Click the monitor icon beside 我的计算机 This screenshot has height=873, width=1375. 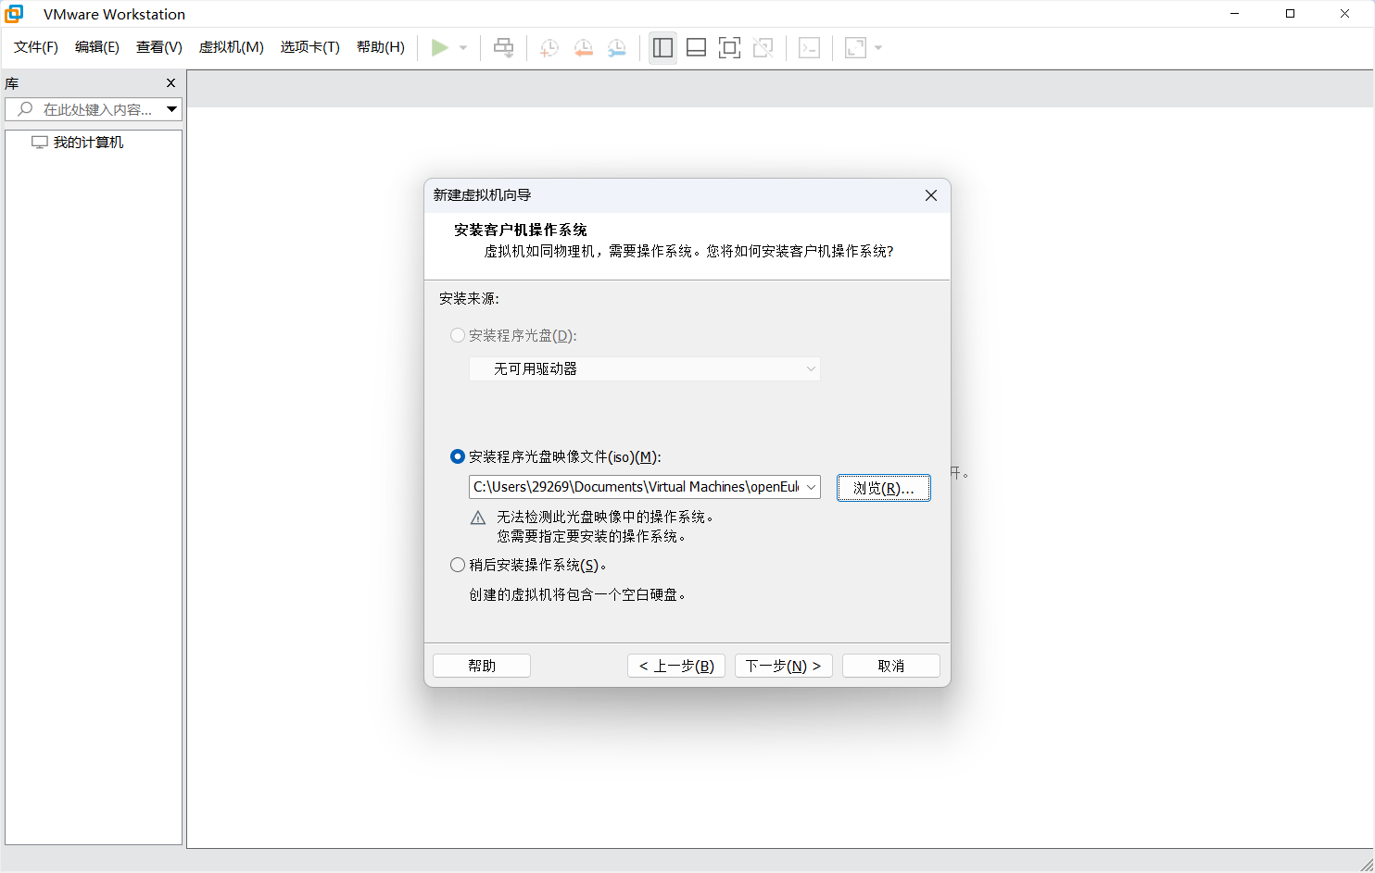[39, 143]
